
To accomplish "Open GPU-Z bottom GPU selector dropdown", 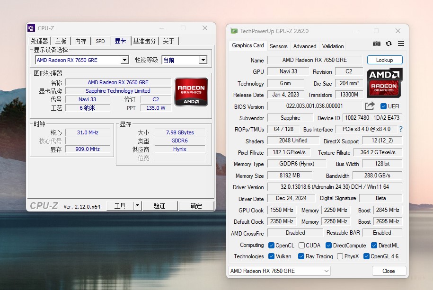I will pos(280,271).
